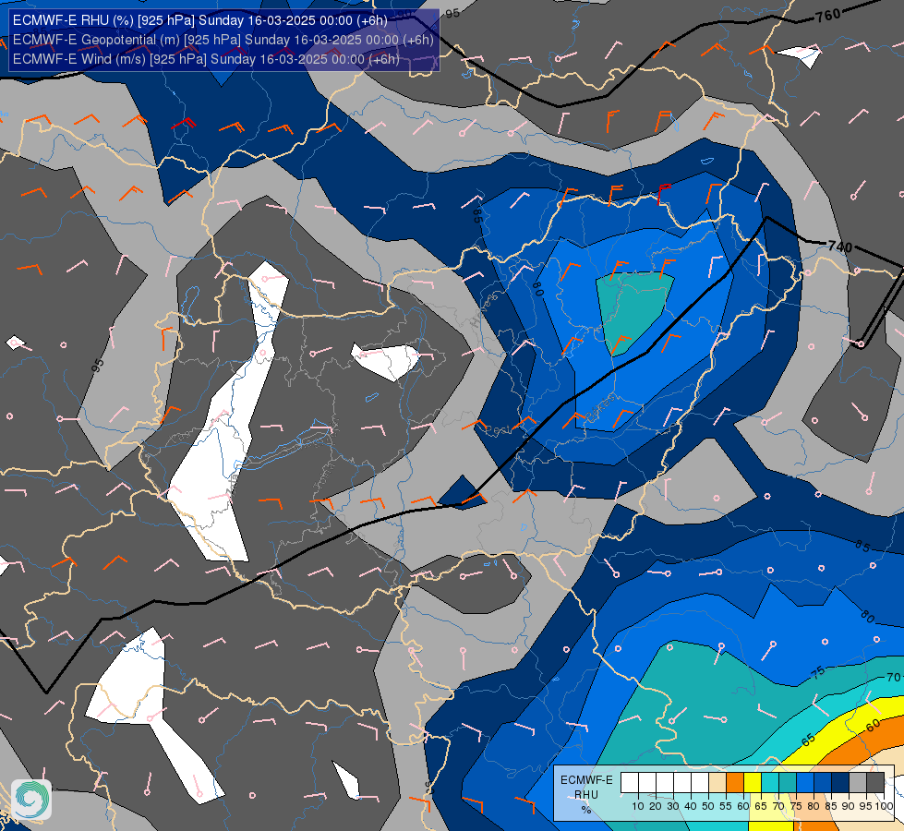Click the legend value 40
Image resolution: width=904 pixels, height=831 pixels.
pyautogui.click(x=691, y=806)
